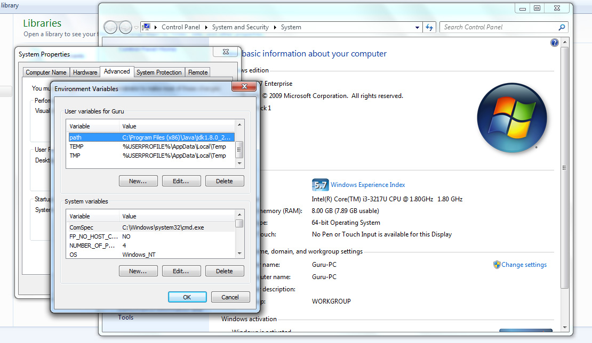Click Edit for the selected path variable
Viewport: 592px width, 343px height.
181,181
